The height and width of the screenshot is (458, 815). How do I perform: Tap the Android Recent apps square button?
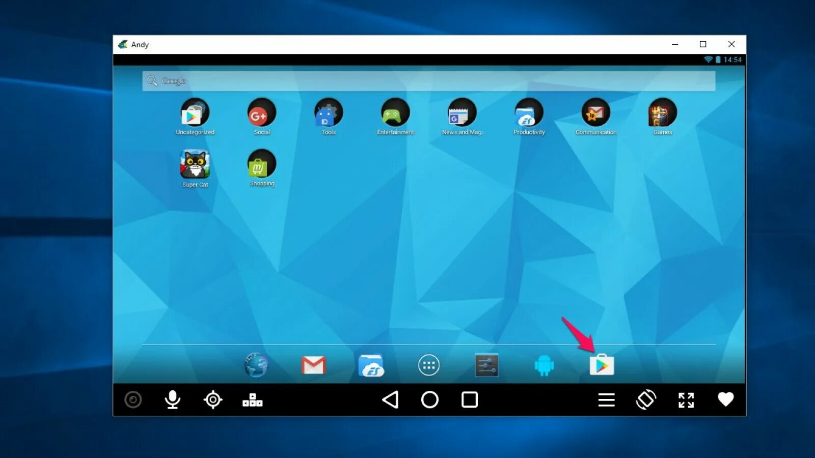pos(470,400)
